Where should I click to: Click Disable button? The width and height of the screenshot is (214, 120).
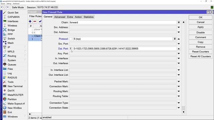coord(201,33)
